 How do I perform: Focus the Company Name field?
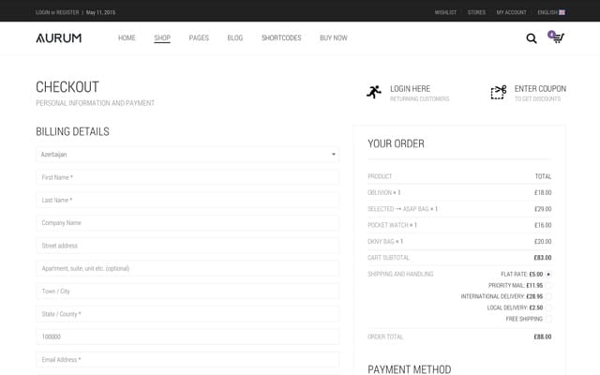click(x=187, y=223)
